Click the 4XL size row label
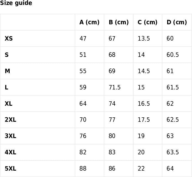The width and height of the screenshot is (192, 177). [x=10, y=152]
